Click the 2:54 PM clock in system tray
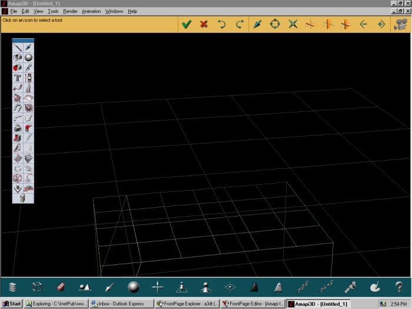412x309 pixels. coord(398,304)
